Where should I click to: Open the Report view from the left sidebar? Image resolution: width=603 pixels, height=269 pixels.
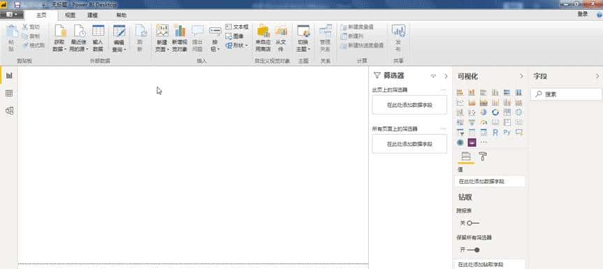[9, 75]
